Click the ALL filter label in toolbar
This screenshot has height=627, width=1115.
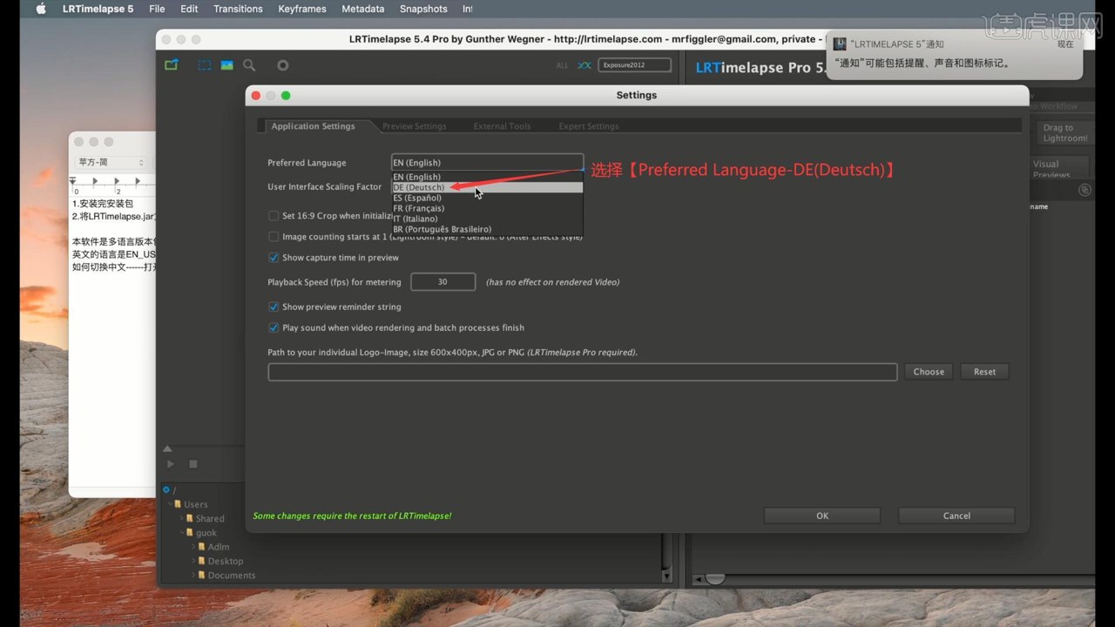(562, 65)
